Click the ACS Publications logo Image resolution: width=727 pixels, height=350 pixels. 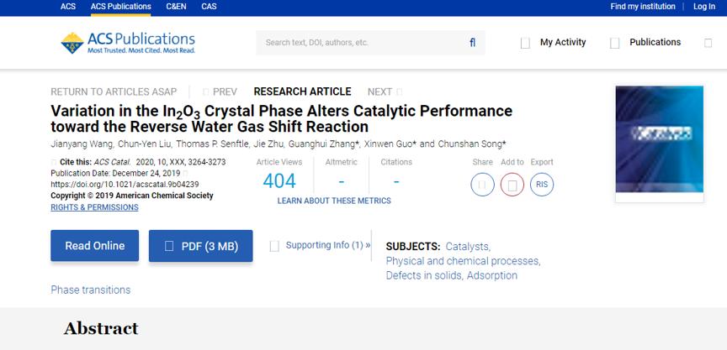click(x=127, y=43)
